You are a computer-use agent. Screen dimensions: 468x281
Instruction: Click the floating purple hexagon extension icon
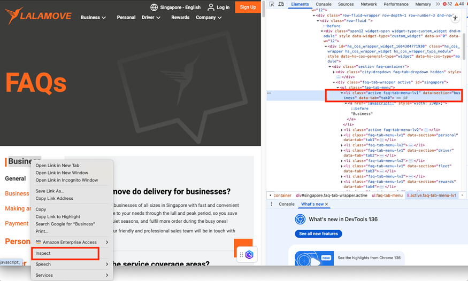250,255
